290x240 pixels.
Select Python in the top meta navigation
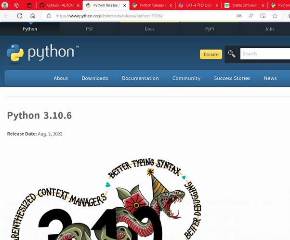click(x=30, y=29)
